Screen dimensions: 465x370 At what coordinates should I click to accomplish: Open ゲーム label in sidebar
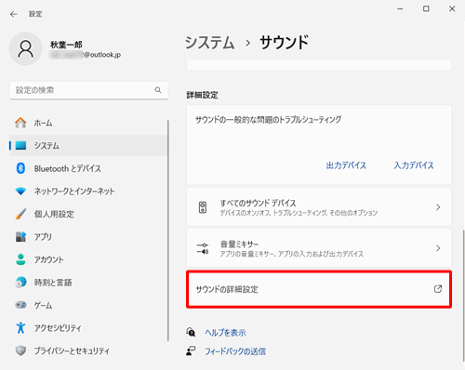click(x=43, y=305)
